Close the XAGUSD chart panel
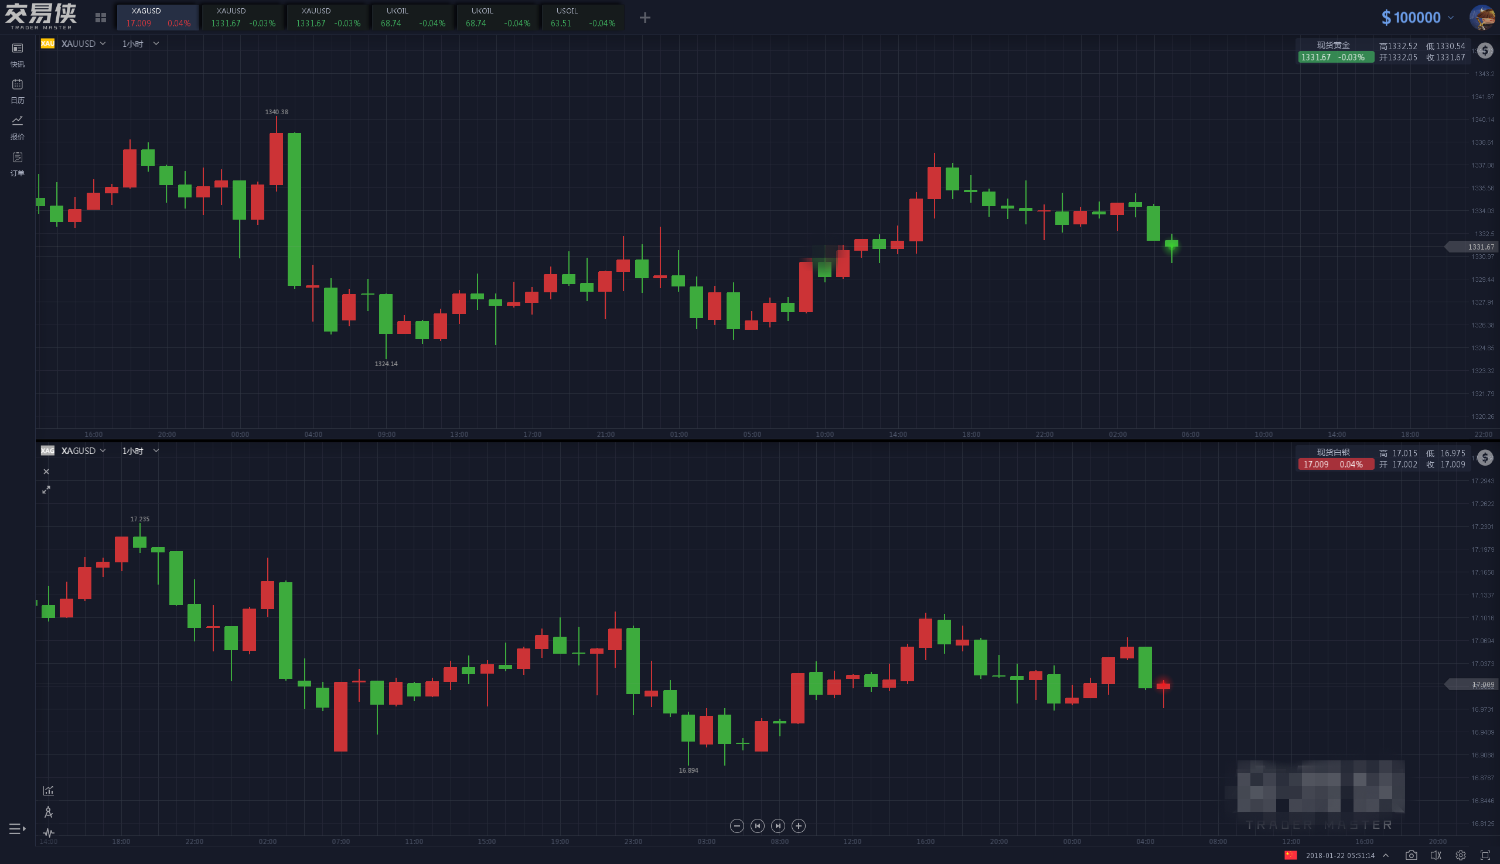This screenshot has width=1500, height=864. [x=46, y=472]
